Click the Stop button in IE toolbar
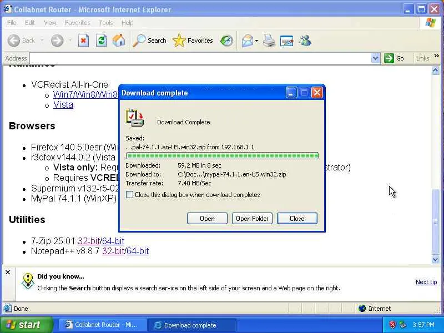The image size is (444, 333). tap(83, 41)
